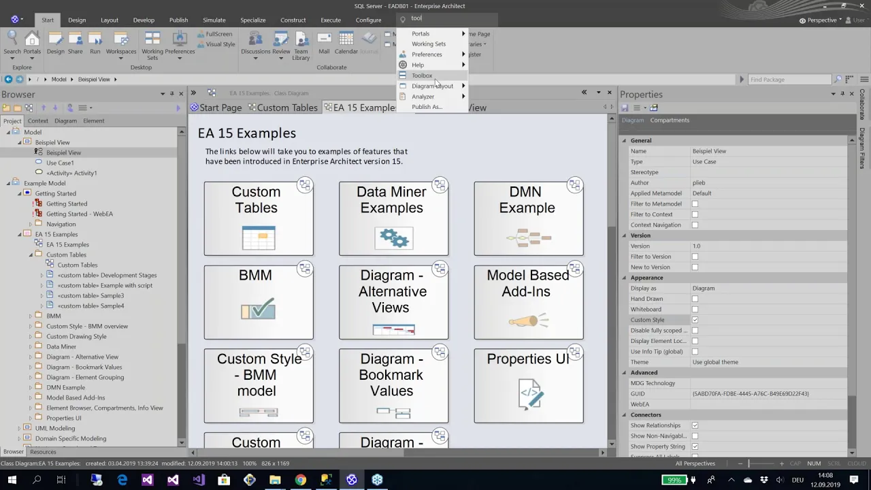871x490 pixels.
Task: Collapse the General properties section
Action: (x=624, y=141)
